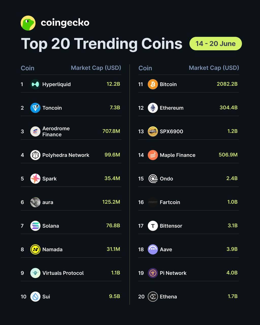Viewport: 260px width, 325px height.
Task: Click the Pi Network icon
Action: 153,273
